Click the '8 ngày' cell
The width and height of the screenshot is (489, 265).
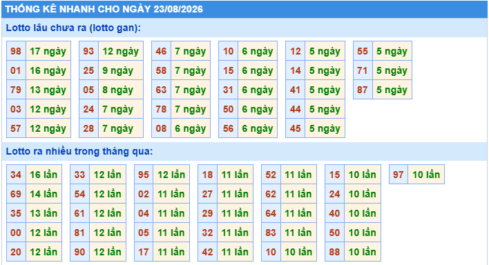121,90
